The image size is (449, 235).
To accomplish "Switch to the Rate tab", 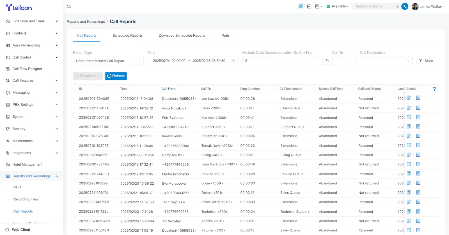I will pos(225,36).
